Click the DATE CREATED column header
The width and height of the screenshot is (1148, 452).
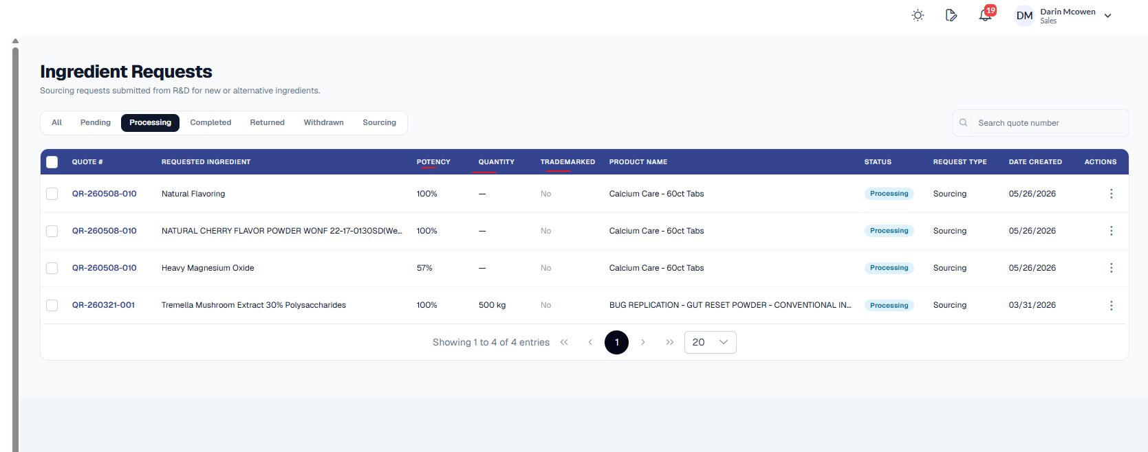point(1035,162)
